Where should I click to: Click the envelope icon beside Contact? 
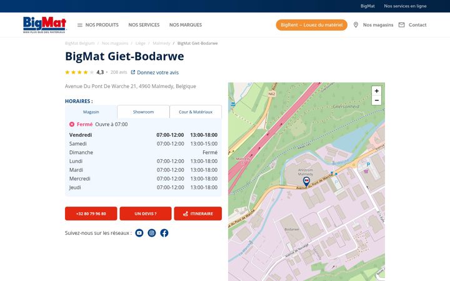tap(401, 25)
